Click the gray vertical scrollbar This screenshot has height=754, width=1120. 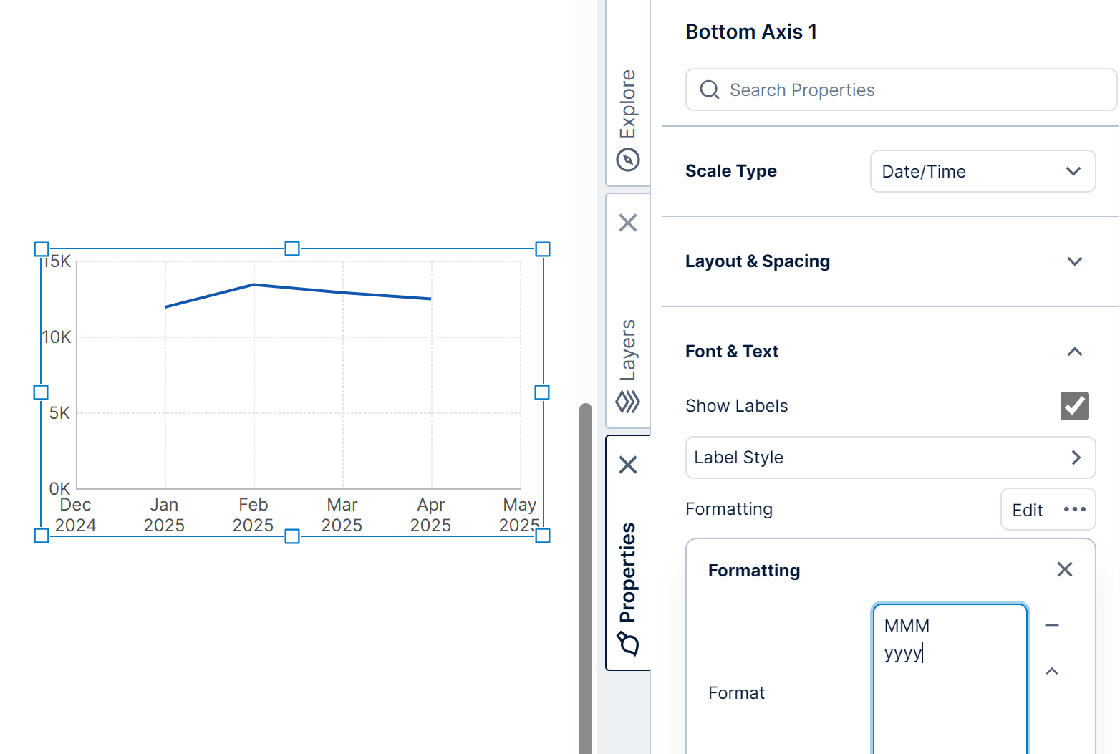pyautogui.click(x=584, y=573)
